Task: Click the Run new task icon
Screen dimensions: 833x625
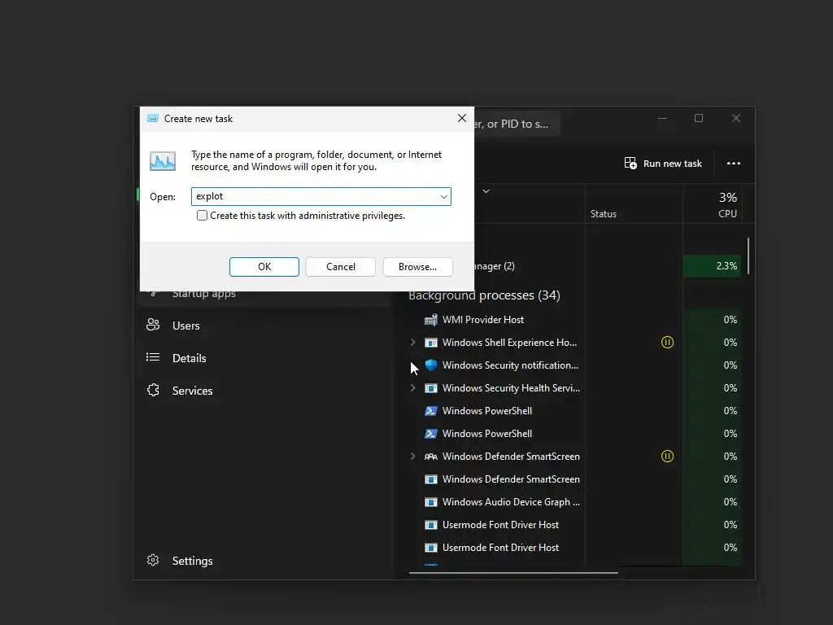Action: 630,163
